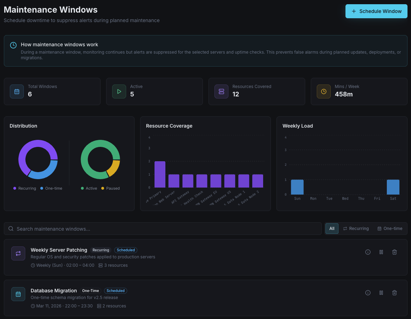
Task: Click the Paused legend color dot
Action: 103,189
